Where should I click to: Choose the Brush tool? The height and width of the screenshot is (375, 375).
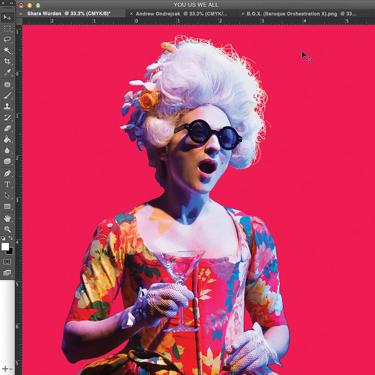[x=7, y=95]
